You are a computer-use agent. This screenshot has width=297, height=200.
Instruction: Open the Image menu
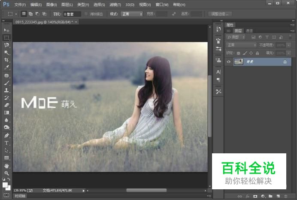pyautogui.click(x=52, y=5)
